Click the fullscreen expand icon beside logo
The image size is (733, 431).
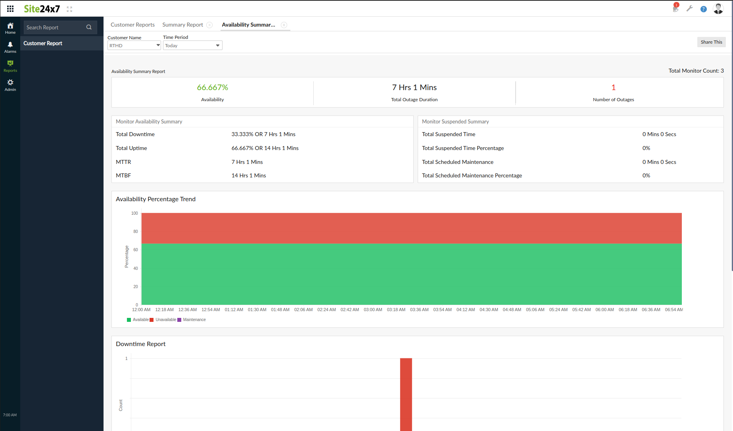[x=69, y=9]
